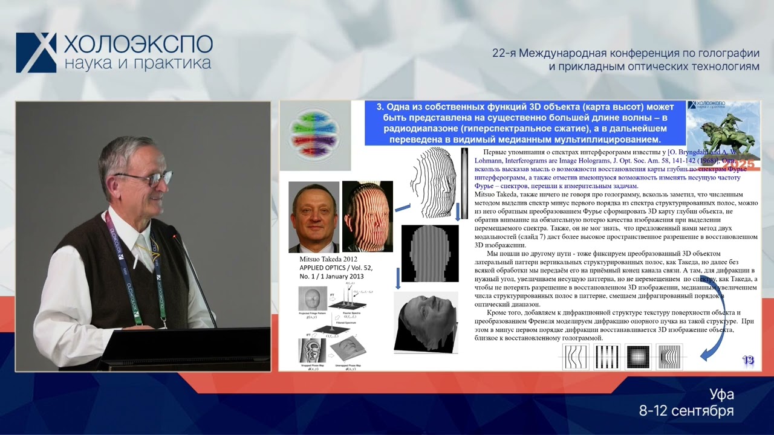This screenshot has height=435, width=774.
Task: Click the "Уфа" location text
Action: click(x=721, y=395)
